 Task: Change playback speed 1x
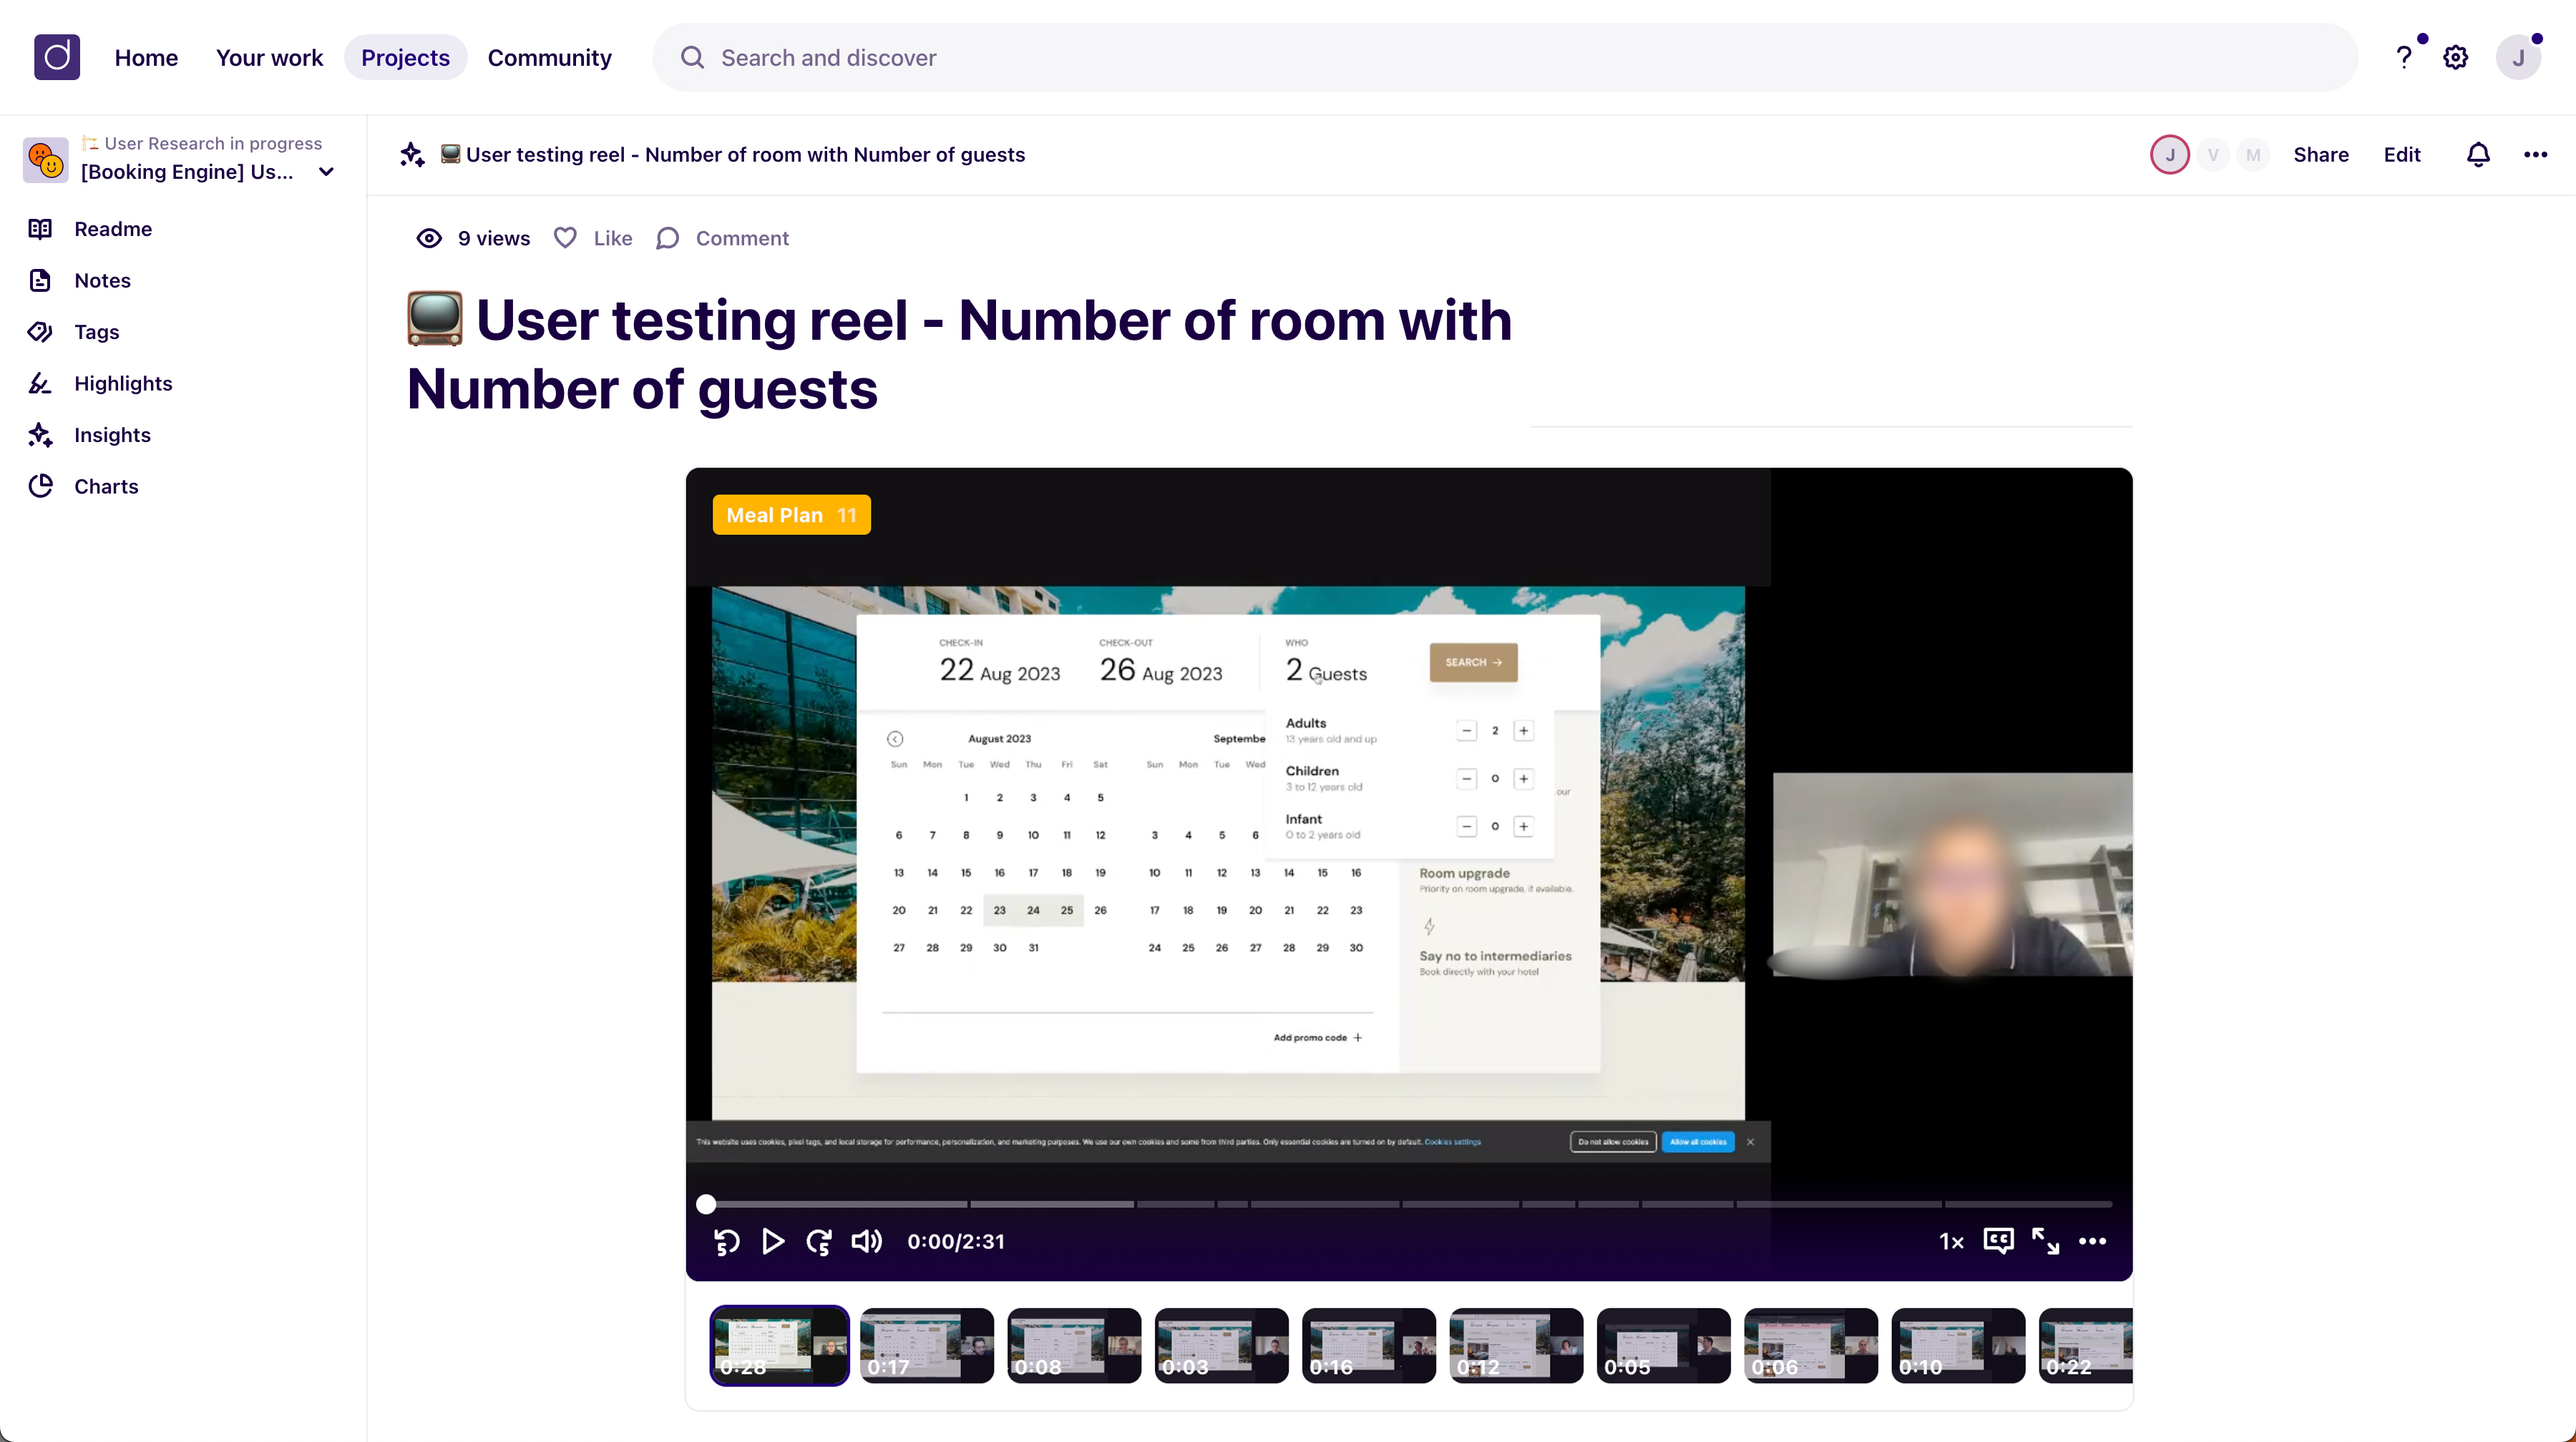[1951, 1241]
